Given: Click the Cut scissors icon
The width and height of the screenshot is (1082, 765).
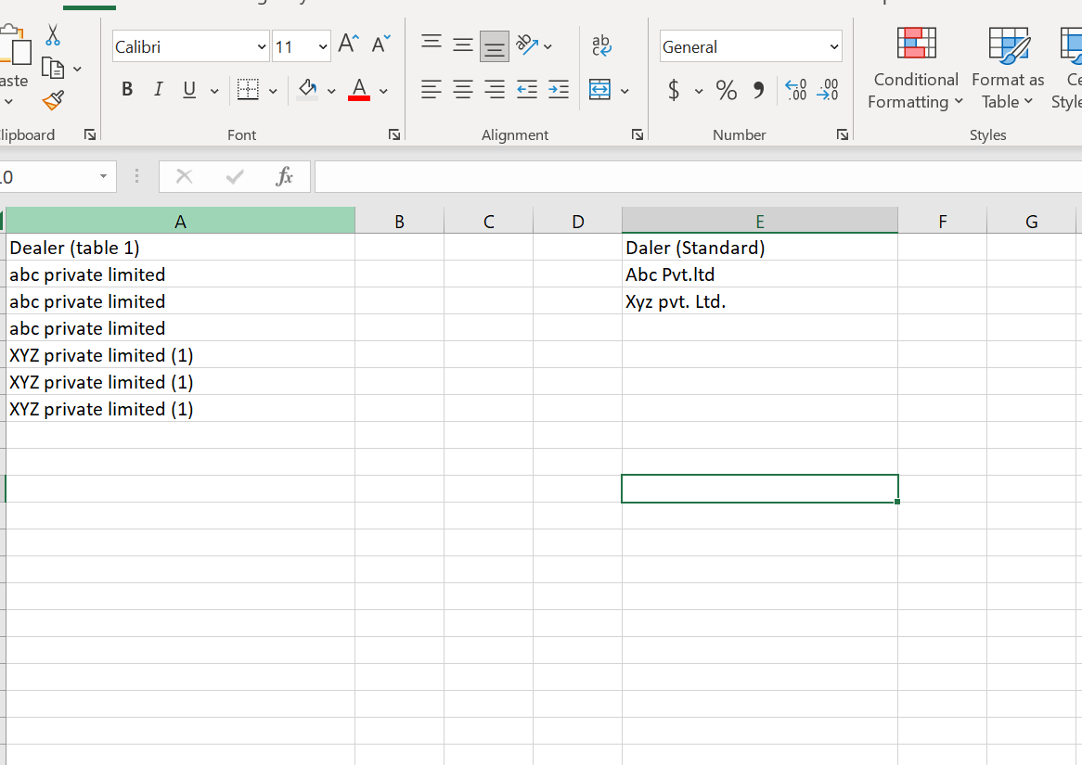Looking at the screenshot, I should click(x=53, y=34).
